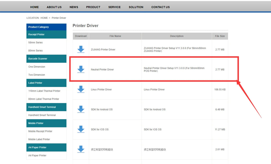This screenshot has height=164, width=271.
Task: Select the A4 Paper Printer header
Action: pyautogui.click(x=37, y=147)
